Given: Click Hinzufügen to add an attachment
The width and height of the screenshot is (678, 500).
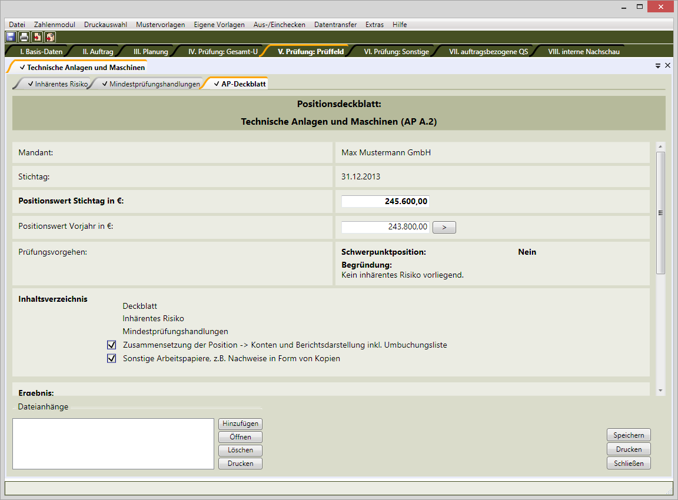Looking at the screenshot, I should tap(240, 424).
